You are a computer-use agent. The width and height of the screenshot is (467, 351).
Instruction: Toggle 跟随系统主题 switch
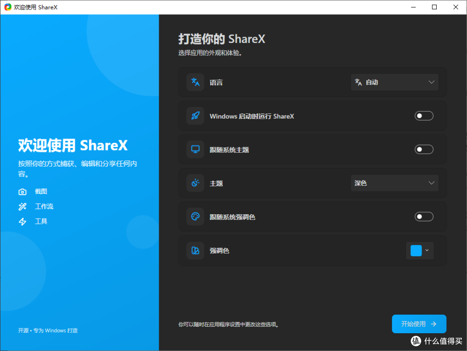tap(424, 149)
